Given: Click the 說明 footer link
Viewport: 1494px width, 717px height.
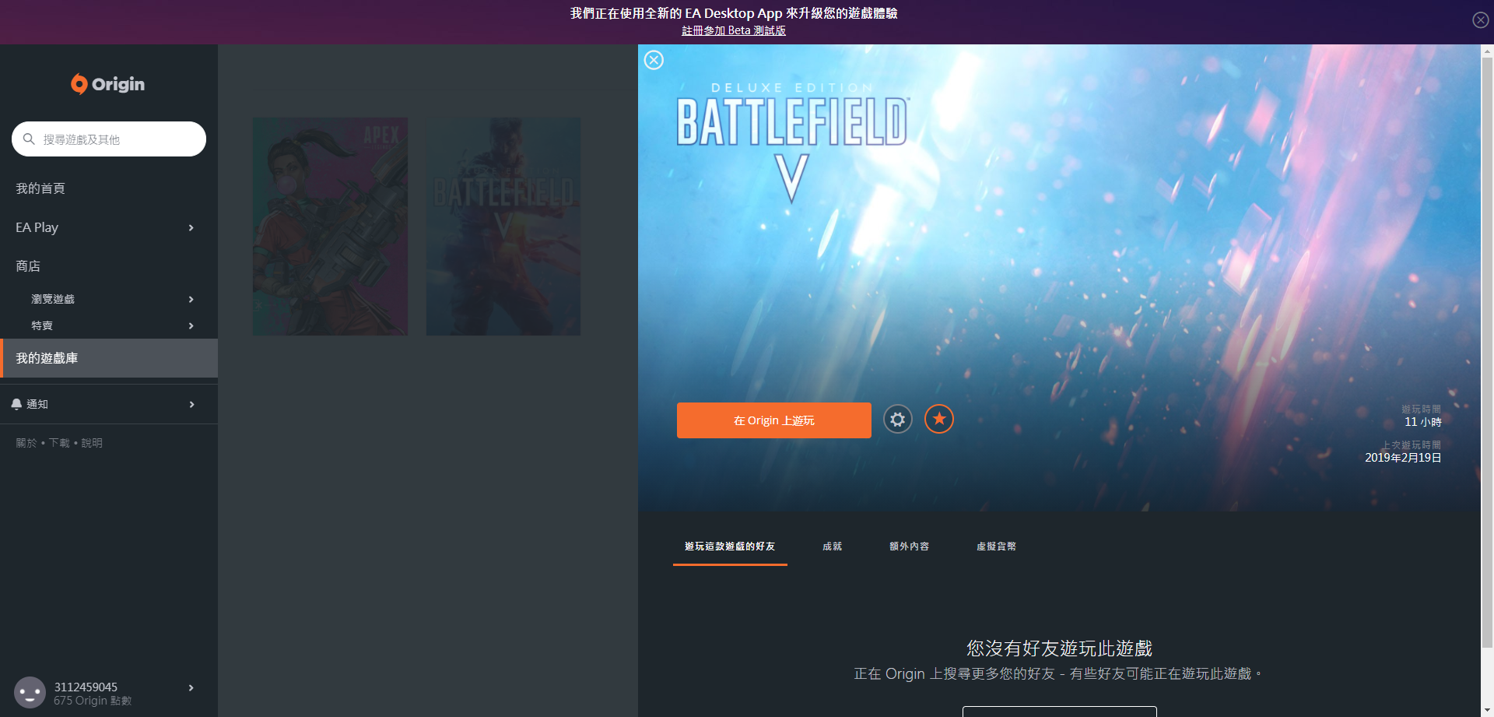Looking at the screenshot, I should pos(92,443).
